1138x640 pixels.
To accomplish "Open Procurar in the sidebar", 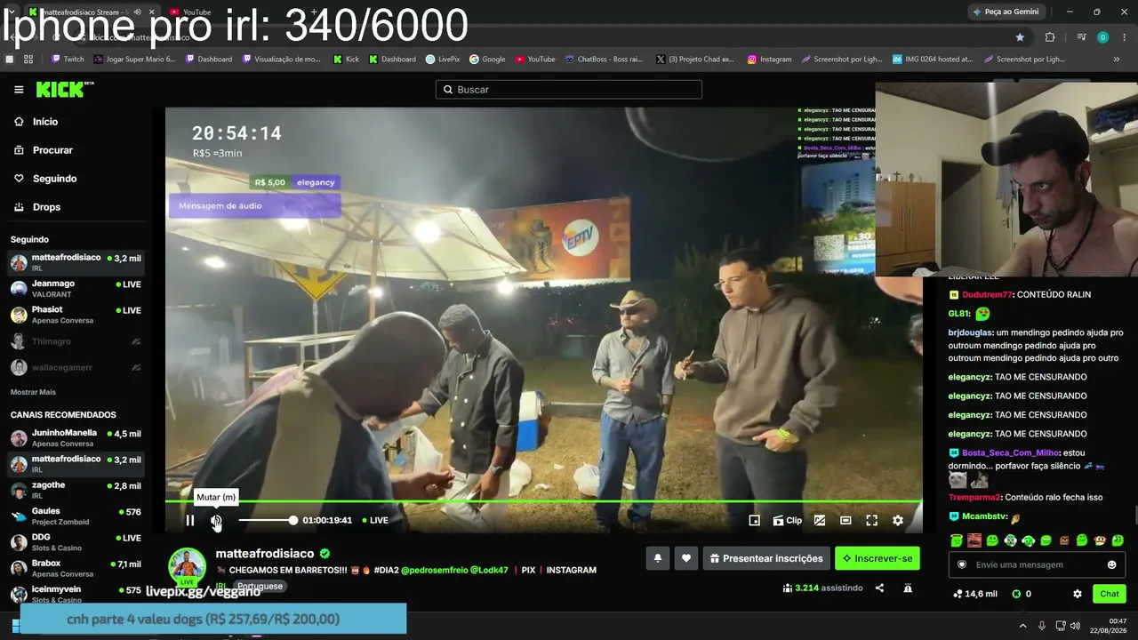I will pyautogui.click(x=52, y=150).
